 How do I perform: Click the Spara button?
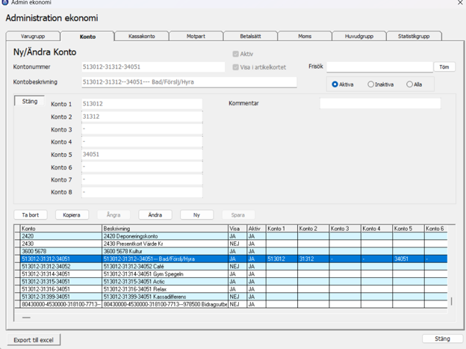click(x=238, y=214)
